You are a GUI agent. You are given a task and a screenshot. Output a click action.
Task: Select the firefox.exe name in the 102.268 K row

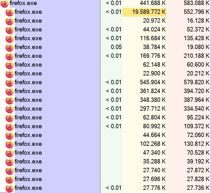click(x=28, y=144)
